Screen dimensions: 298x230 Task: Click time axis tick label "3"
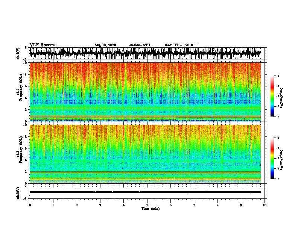100,205
